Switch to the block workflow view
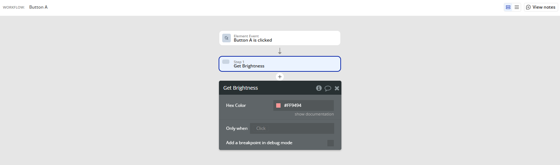This screenshot has width=560, height=165. point(508,7)
